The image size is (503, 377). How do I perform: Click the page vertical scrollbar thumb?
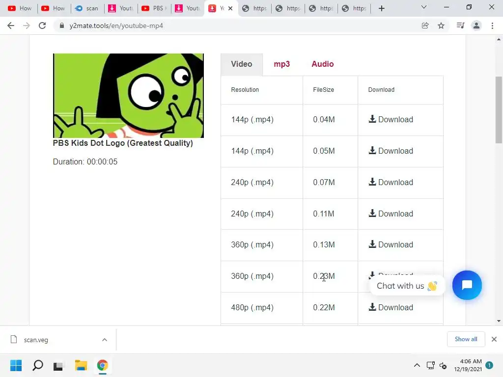499,110
